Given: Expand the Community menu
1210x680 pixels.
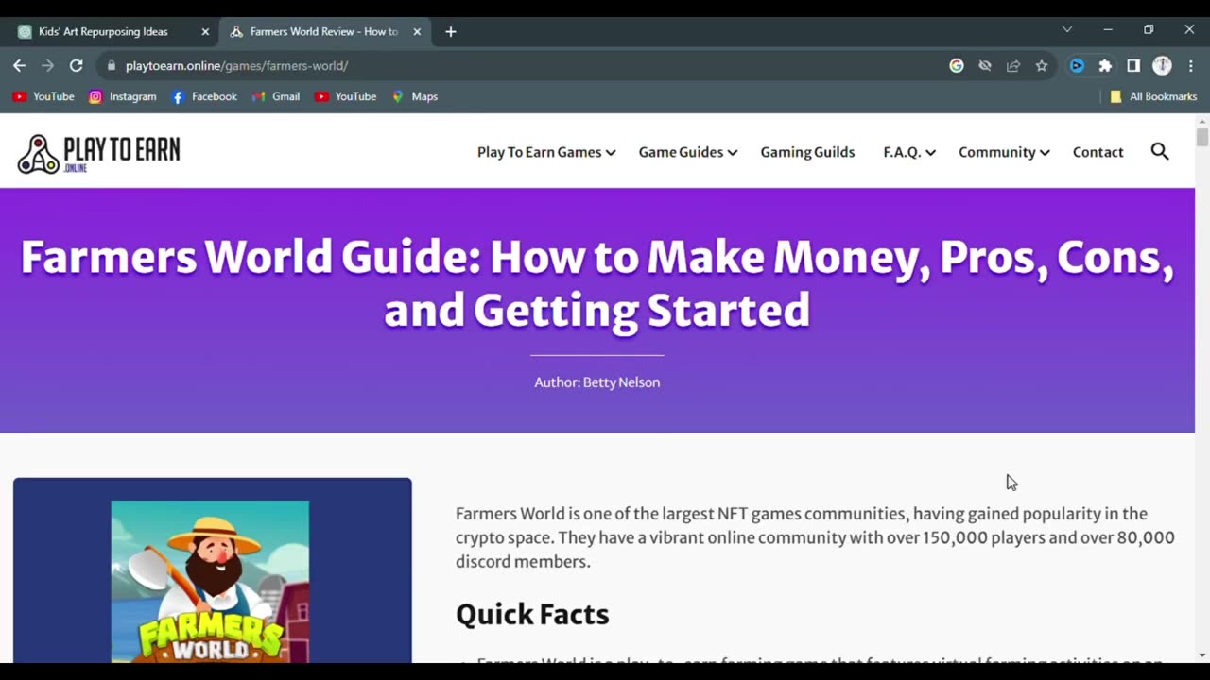Looking at the screenshot, I should pos(1004,152).
